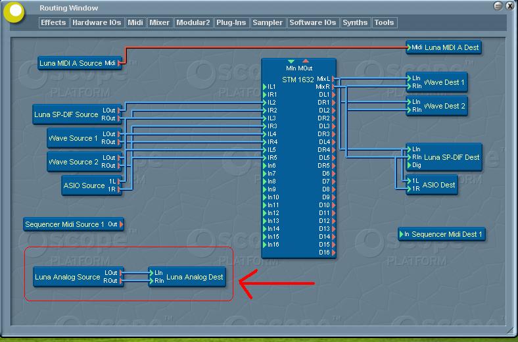
Task: Open the Software IOs menu
Action: click(x=313, y=22)
